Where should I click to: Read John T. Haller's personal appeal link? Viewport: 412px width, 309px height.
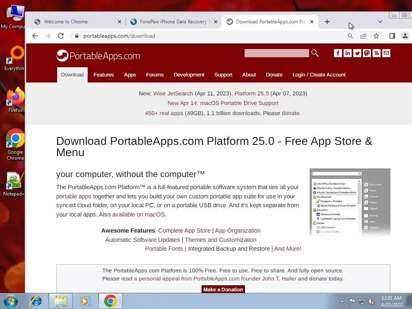click(x=209, y=278)
